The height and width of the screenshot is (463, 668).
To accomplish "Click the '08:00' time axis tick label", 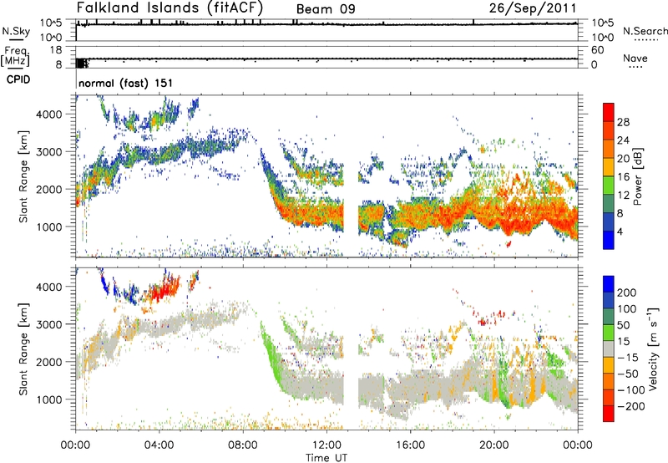I will (243, 445).
